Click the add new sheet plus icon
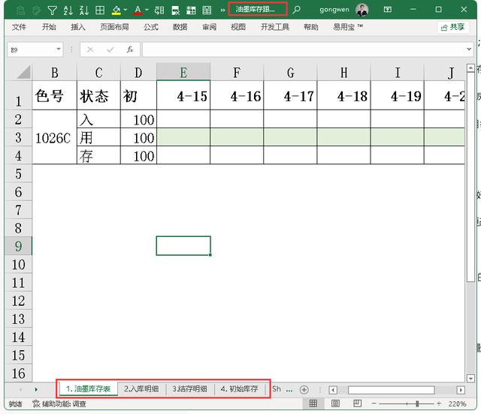481x414 pixels. point(304,389)
